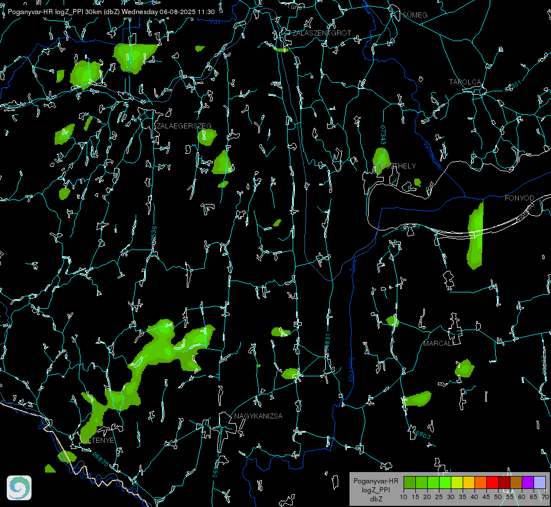Pick the 30-35 dBZ yellow-green swatch

point(457,483)
